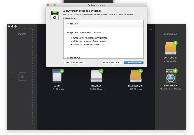Click Skip This Version

tap(74, 62)
